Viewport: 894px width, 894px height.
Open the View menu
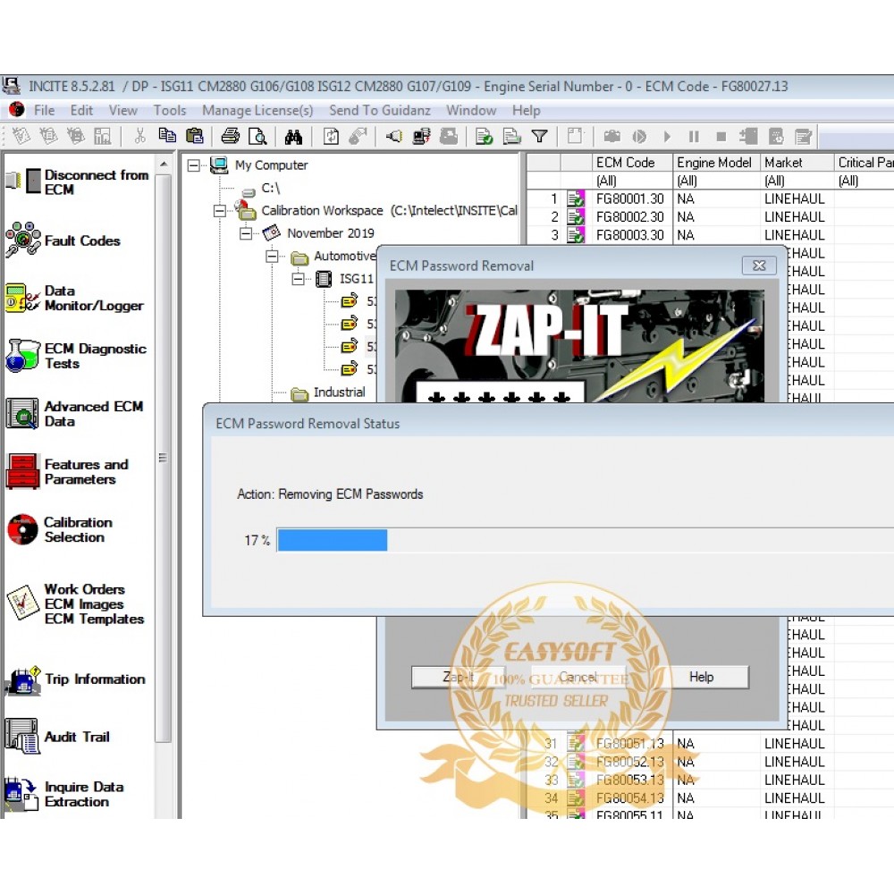[123, 110]
